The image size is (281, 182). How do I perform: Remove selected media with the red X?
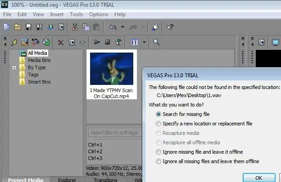[61, 42]
